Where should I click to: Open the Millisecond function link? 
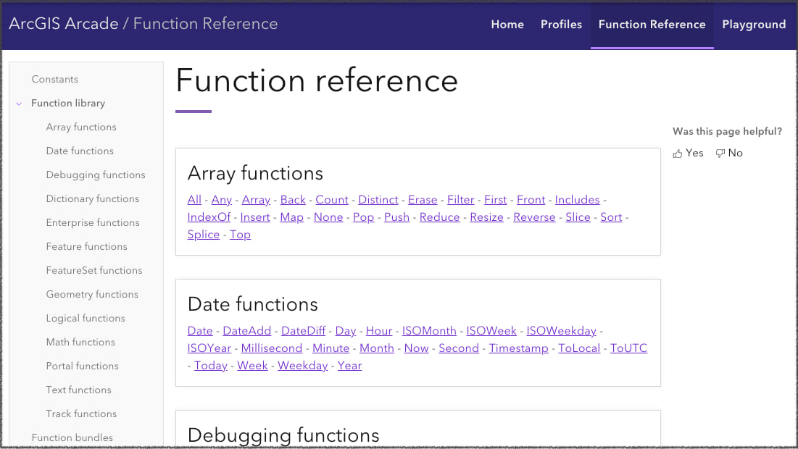point(272,348)
